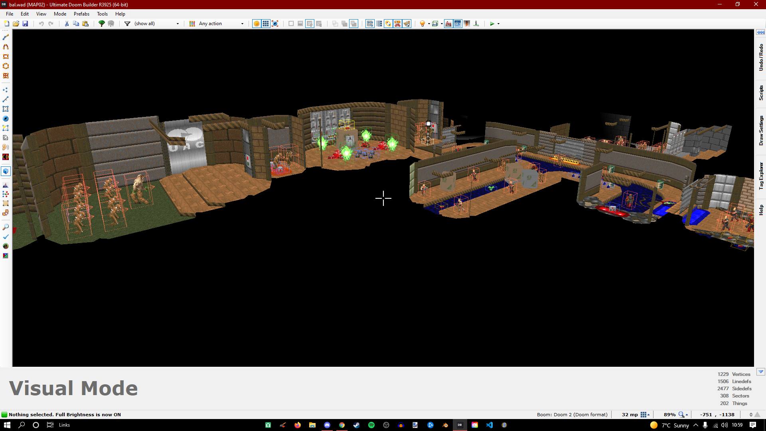Open the Scripts side tab
This screenshot has width=766, height=431.
[x=761, y=93]
